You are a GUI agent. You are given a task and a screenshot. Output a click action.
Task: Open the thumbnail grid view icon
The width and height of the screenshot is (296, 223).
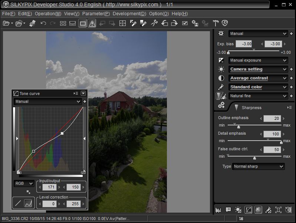coord(63,23)
